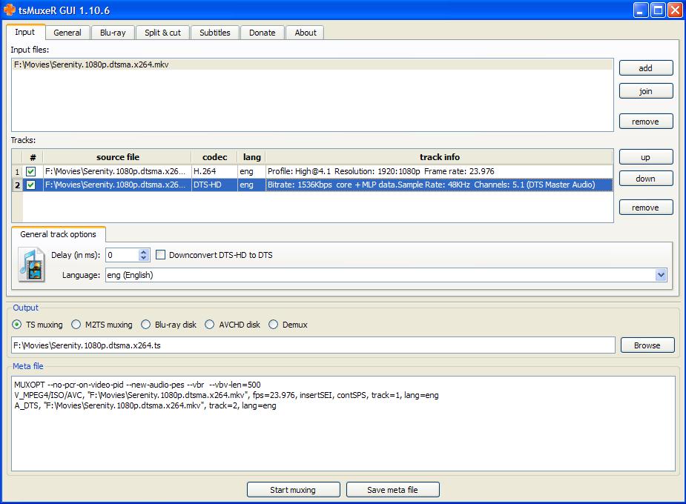
Task: Select the H.264 codec cell
Action: (x=214, y=171)
